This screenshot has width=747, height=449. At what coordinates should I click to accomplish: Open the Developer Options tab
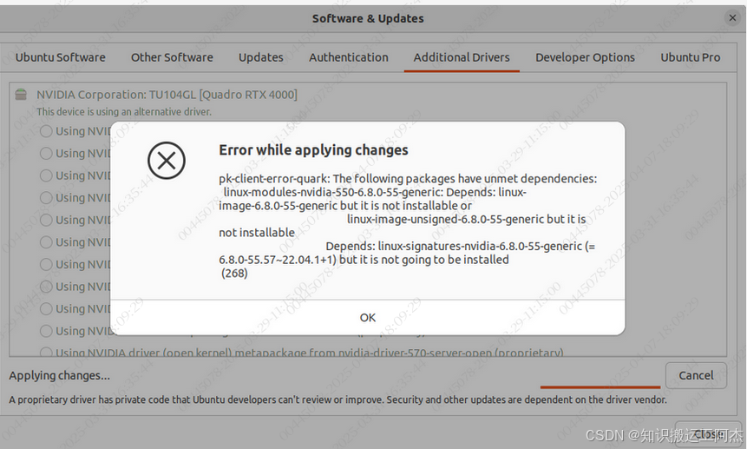click(585, 57)
